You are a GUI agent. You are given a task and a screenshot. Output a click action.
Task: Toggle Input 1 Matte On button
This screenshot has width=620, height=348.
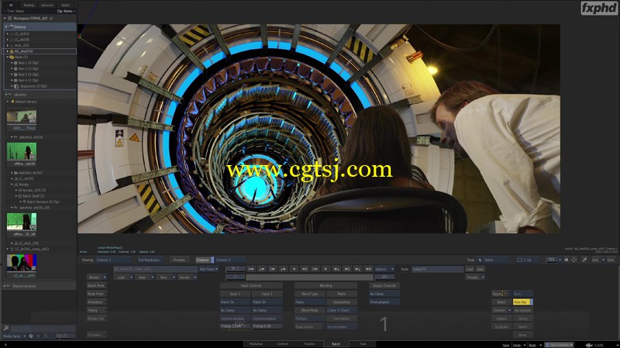click(x=235, y=302)
